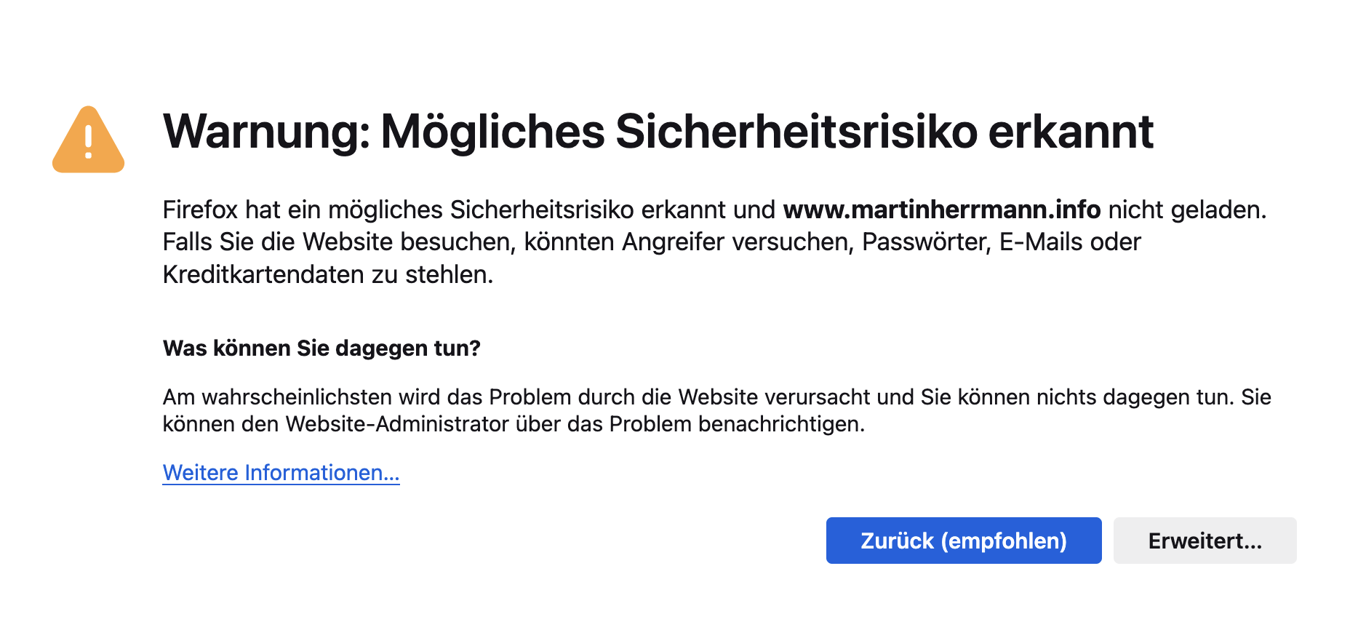The width and height of the screenshot is (1350, 630).
Task: Click the word 'stehlen.' ending first paragraph
Action: [x=449, y=275]
